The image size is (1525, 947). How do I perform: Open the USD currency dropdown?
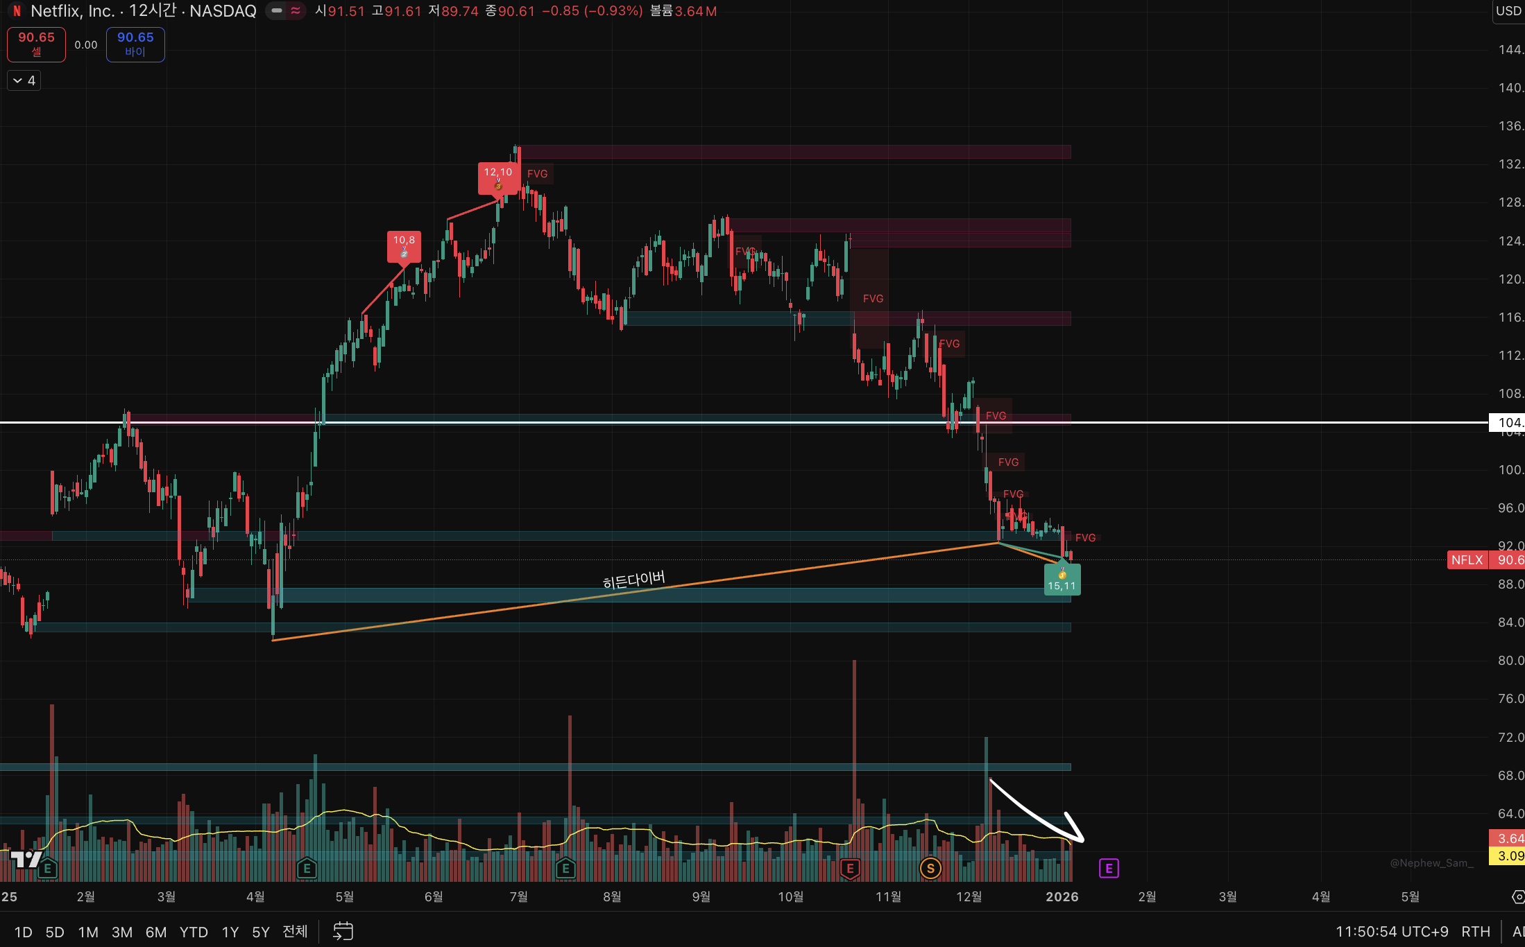tap(1508, 11)
